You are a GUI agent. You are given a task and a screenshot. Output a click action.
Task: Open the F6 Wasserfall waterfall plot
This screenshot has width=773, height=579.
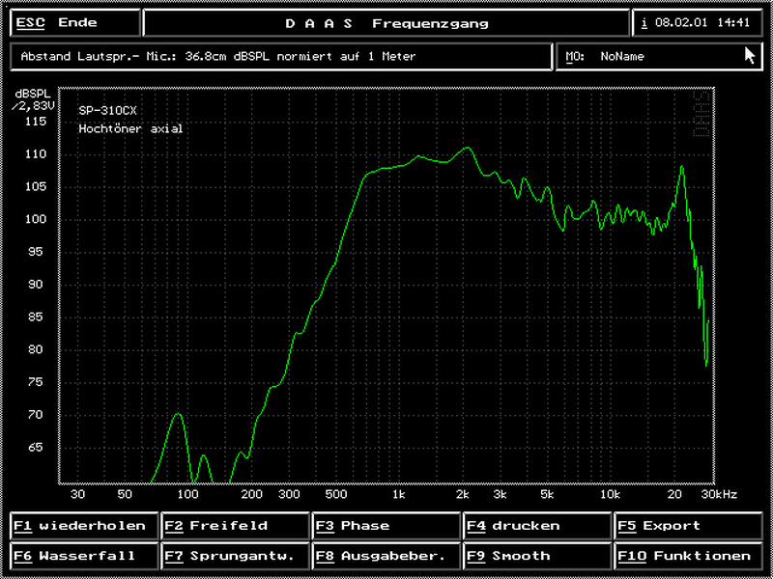81,556
